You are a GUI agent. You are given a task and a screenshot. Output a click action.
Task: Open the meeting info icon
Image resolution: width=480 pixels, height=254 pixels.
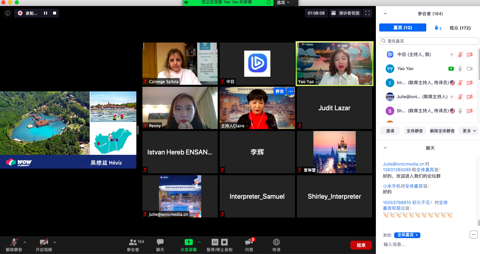[8, 13]
